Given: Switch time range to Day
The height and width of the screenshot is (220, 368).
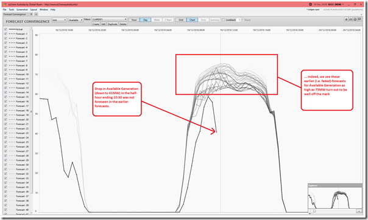Looking at the screenshot, I should point(145,20).
